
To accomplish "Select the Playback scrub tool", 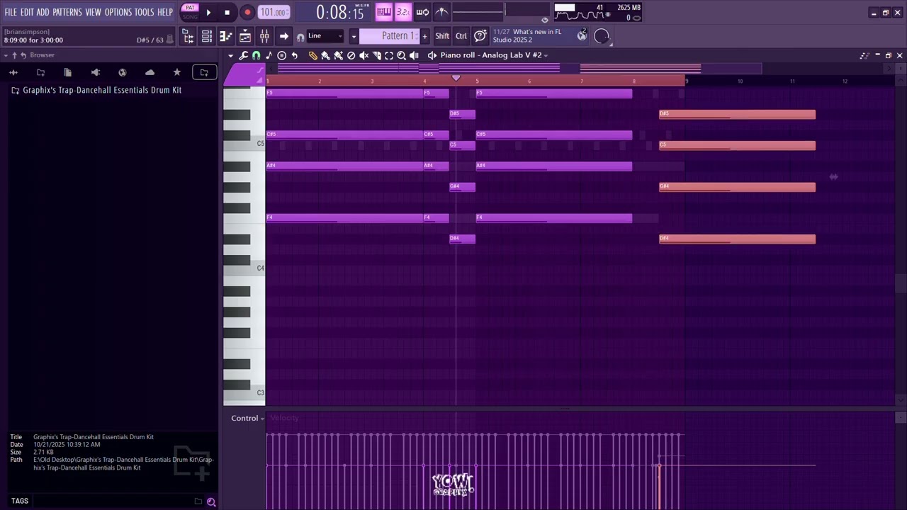I will tap(414, 55).
